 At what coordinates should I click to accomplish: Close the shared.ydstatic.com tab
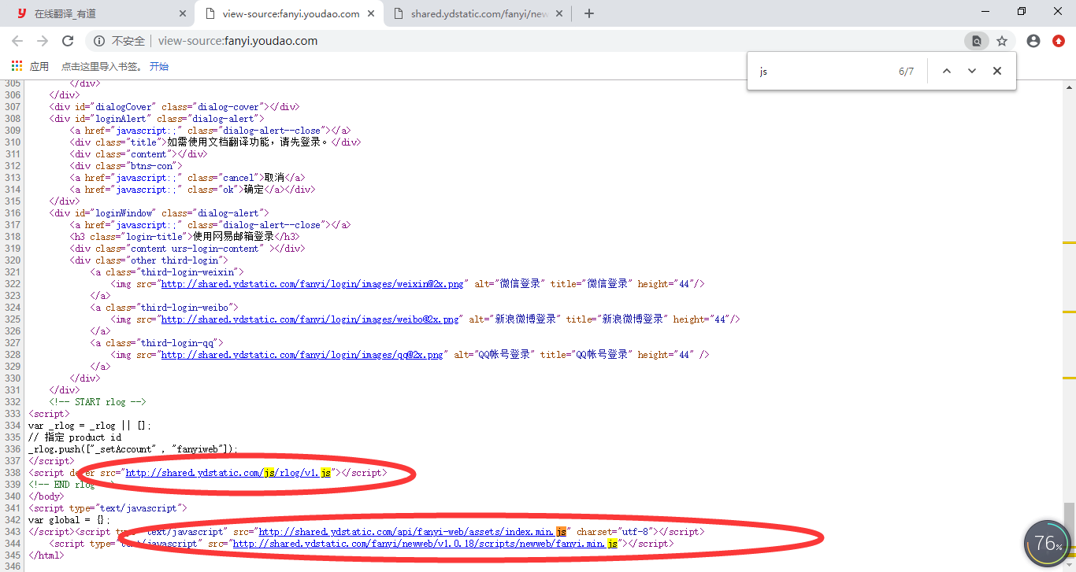(561, 13)
